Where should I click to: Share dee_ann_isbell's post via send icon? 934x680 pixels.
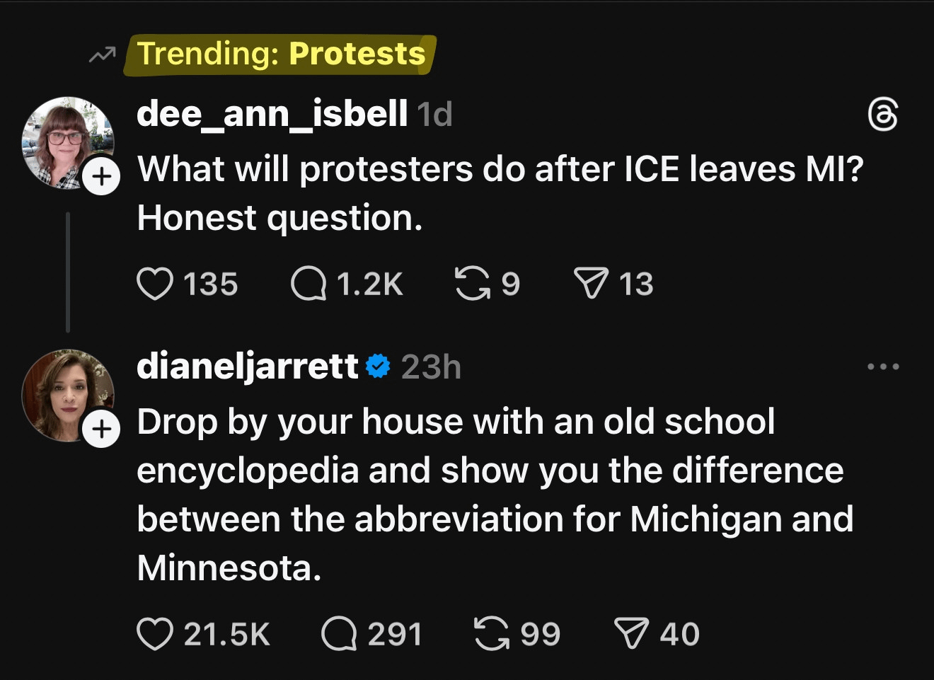tap(591, 284)
